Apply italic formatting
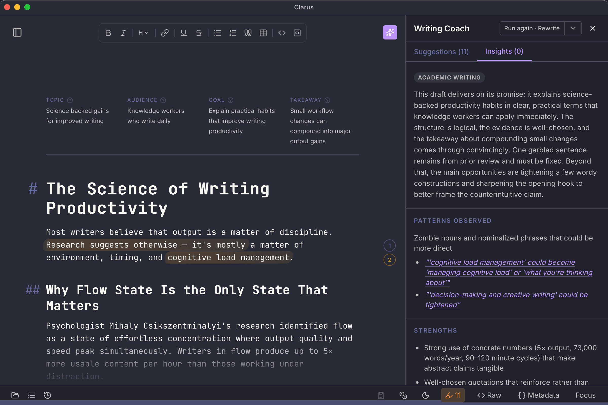Viewport: 608px width, 405px height. point(123,33)
